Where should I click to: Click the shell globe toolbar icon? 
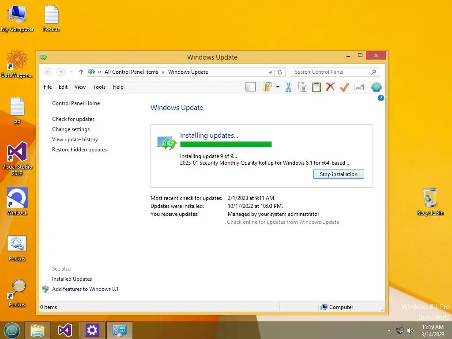pyautogui.click(x=376, y=87)
